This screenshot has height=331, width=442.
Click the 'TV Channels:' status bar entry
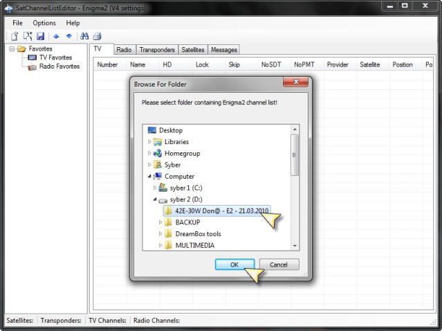(x=107, y=321)
